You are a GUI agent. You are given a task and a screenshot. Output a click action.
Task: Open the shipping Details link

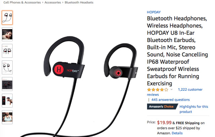tap(177, 133)
